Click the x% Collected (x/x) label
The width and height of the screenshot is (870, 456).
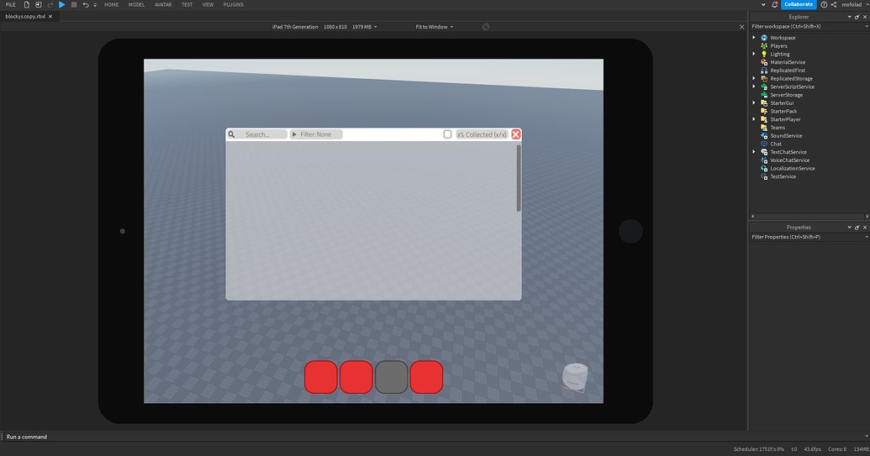(482, 134)
